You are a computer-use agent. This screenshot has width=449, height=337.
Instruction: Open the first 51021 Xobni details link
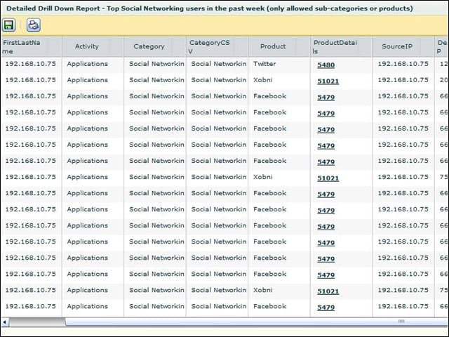[328, 81]
